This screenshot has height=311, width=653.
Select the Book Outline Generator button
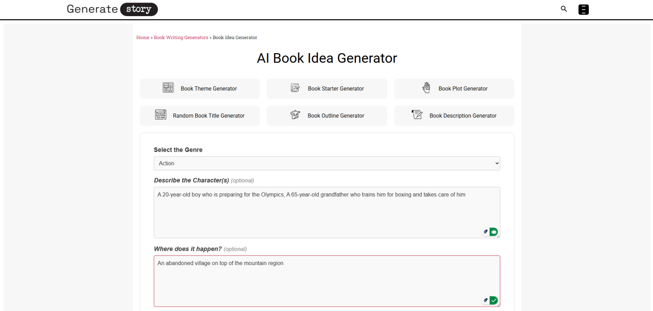click(327, 116)
